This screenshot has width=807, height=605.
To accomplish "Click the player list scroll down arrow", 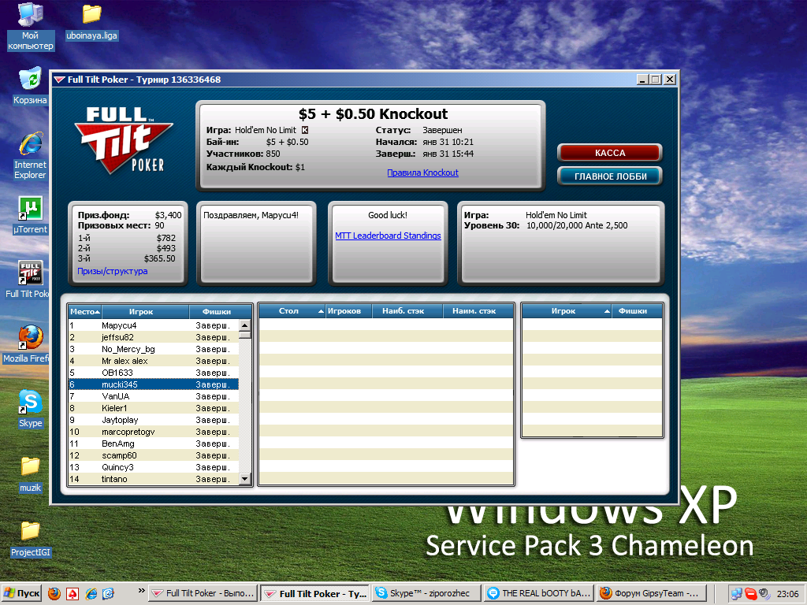I will (245, 479).
